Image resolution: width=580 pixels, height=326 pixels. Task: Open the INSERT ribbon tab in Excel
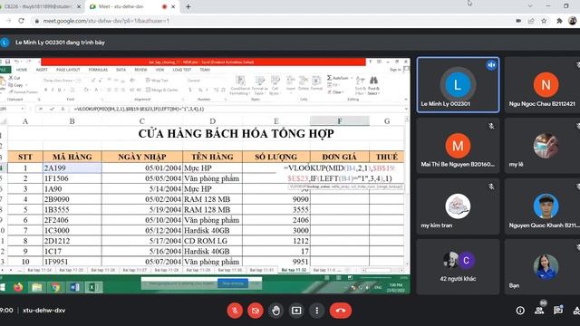tap(42, 70)
